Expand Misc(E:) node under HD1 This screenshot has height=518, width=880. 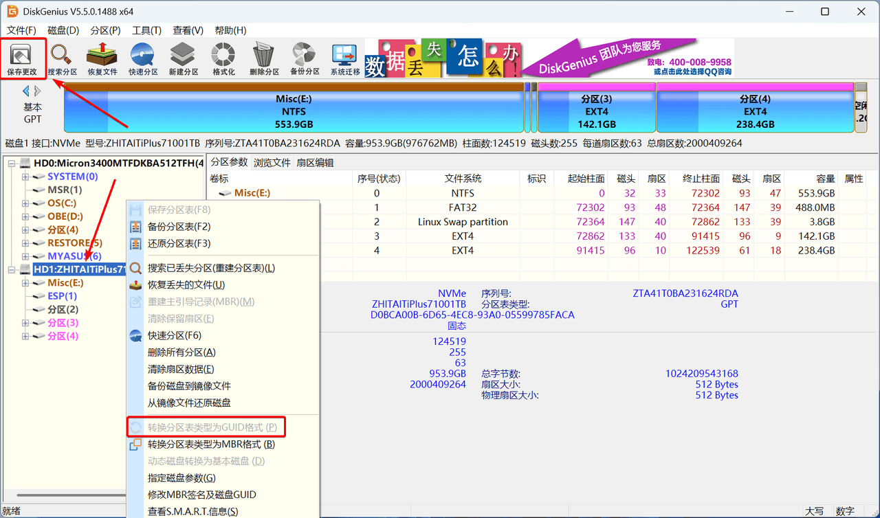point(25,283)
